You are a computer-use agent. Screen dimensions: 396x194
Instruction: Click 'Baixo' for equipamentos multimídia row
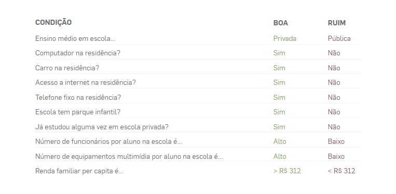click(x=336, y=157)
